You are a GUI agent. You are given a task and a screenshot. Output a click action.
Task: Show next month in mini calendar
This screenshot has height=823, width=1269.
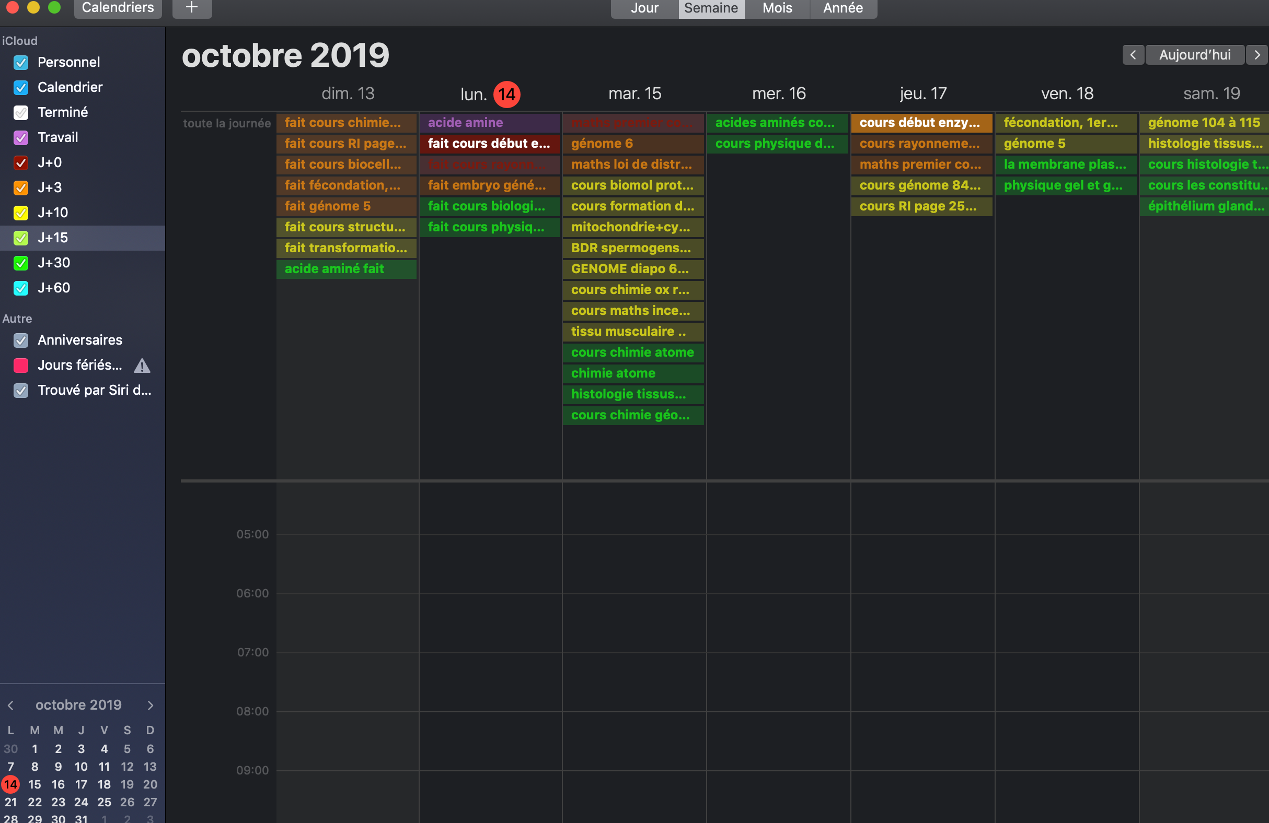151,706
